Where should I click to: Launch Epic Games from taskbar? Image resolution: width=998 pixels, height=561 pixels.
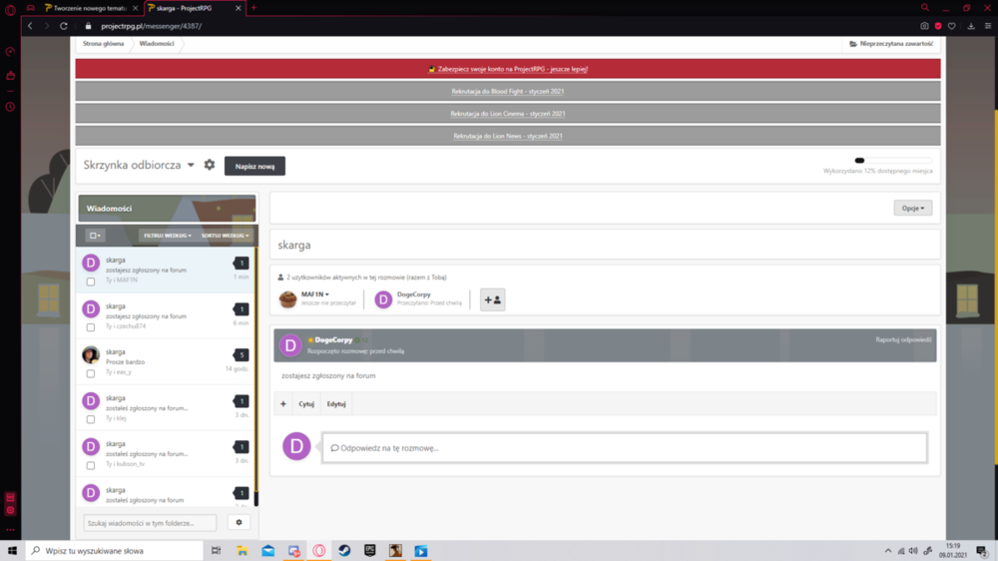pos(370,551)
